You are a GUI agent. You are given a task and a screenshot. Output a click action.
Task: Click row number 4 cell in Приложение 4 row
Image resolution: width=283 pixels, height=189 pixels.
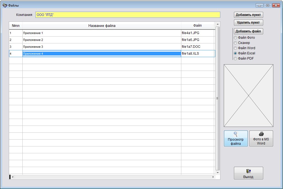click(x=16, y=54)
